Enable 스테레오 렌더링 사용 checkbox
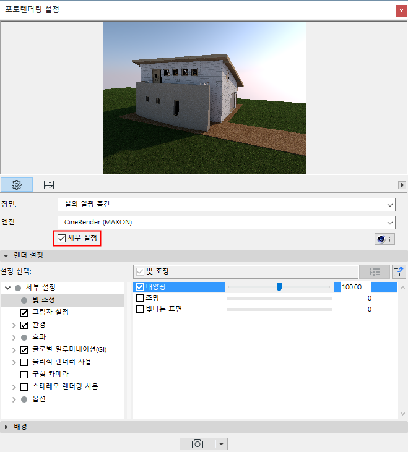Screen dimensions: 408x452 [x=24, y=387]
